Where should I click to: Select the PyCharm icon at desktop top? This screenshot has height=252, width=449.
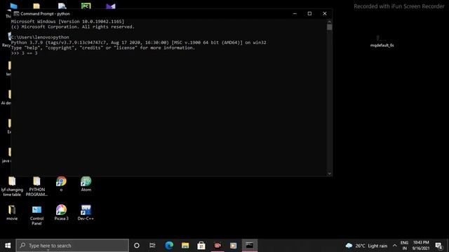coord(86,6)
